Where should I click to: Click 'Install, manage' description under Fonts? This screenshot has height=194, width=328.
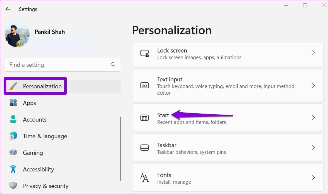coord(174,182)
